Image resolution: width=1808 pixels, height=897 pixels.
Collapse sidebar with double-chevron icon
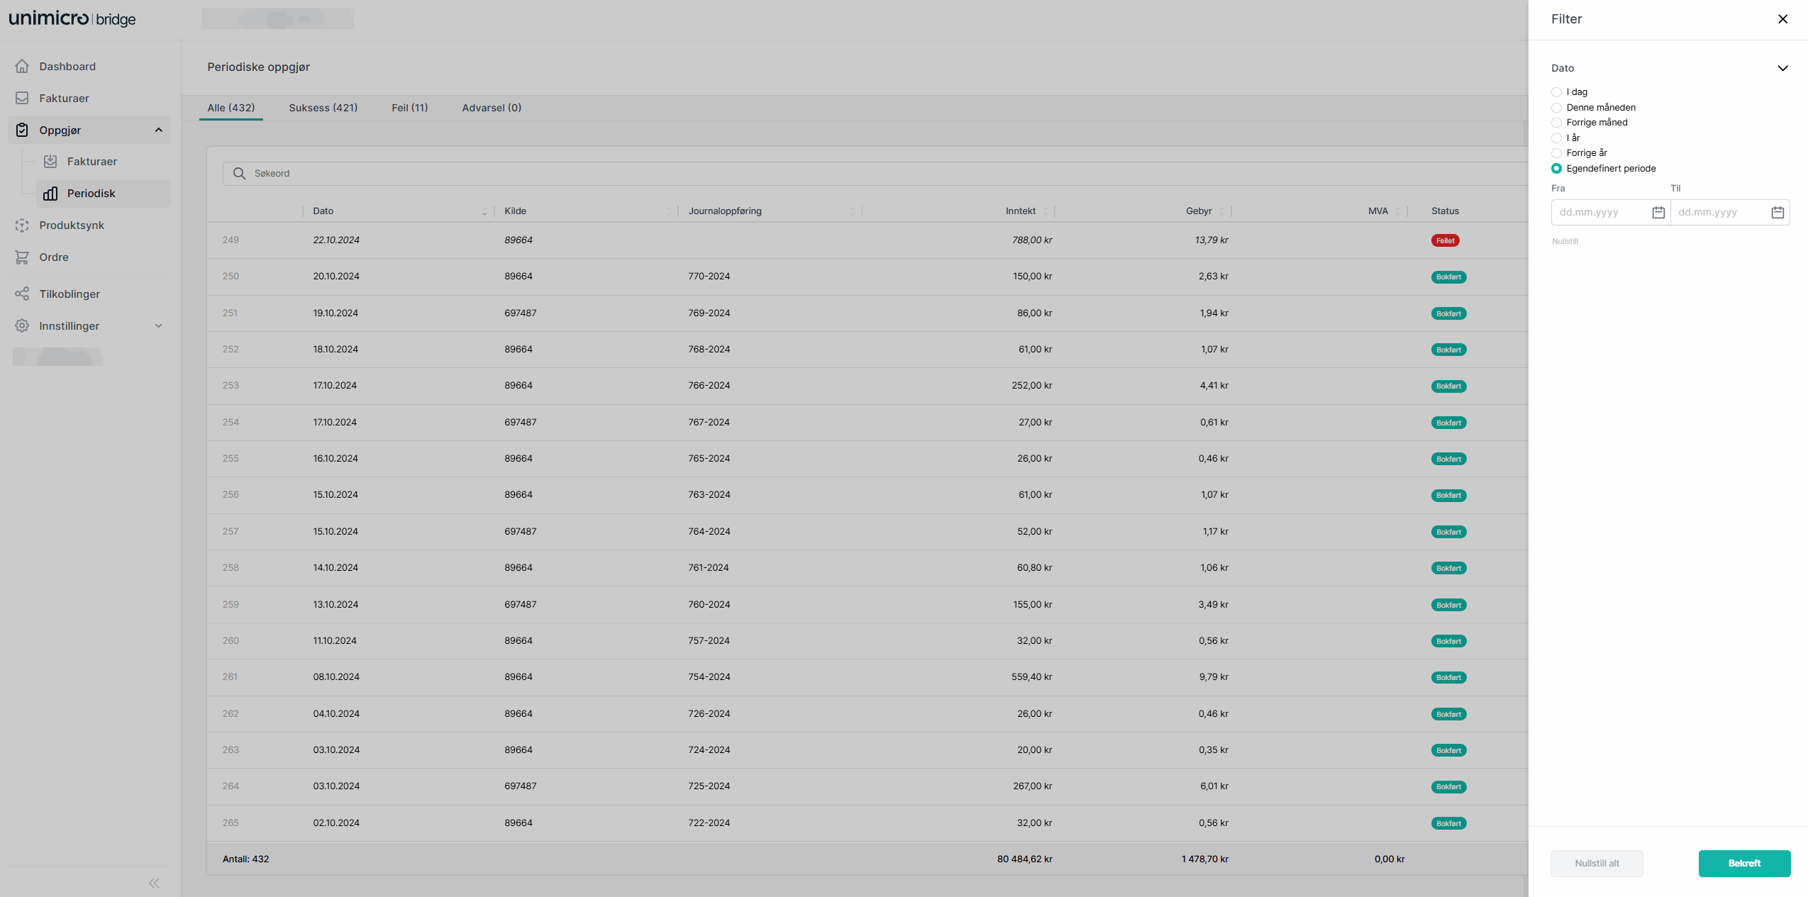(154, 883)
